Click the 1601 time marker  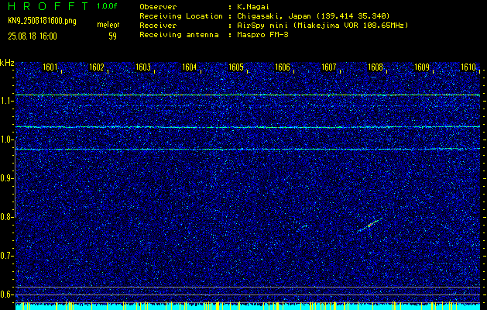pos(50,67)
